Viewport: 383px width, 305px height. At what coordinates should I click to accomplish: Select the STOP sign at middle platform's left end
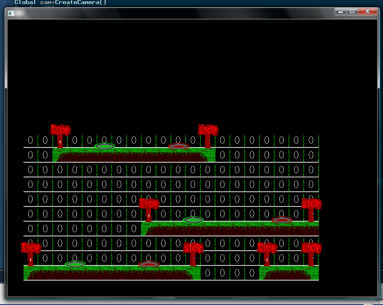point(149,204)
